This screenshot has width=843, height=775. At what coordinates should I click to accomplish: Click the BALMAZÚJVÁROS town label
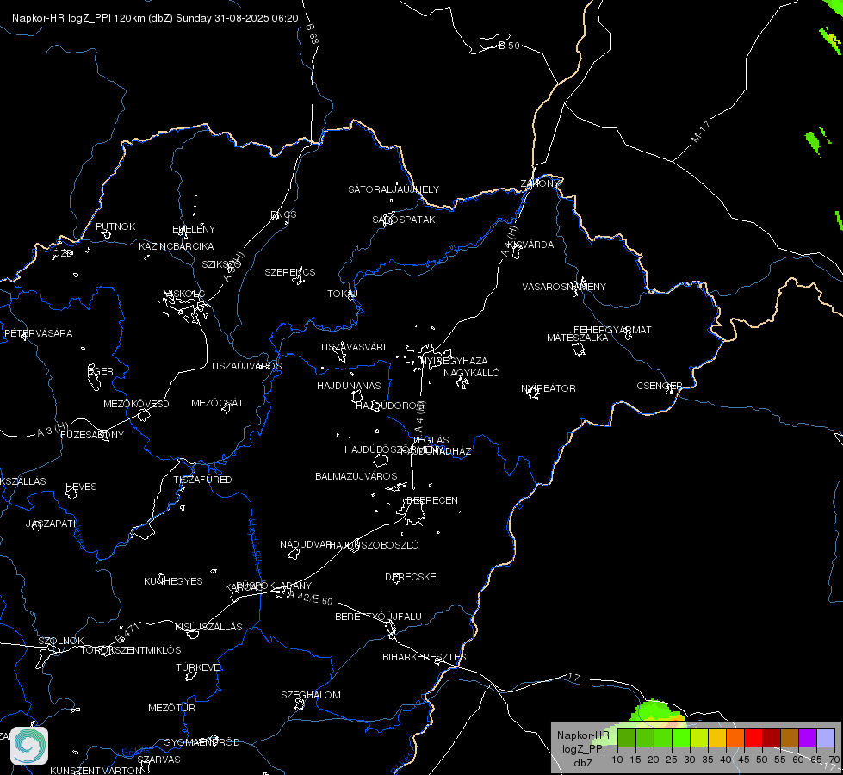pyautogui.click(x=356, y=476)
